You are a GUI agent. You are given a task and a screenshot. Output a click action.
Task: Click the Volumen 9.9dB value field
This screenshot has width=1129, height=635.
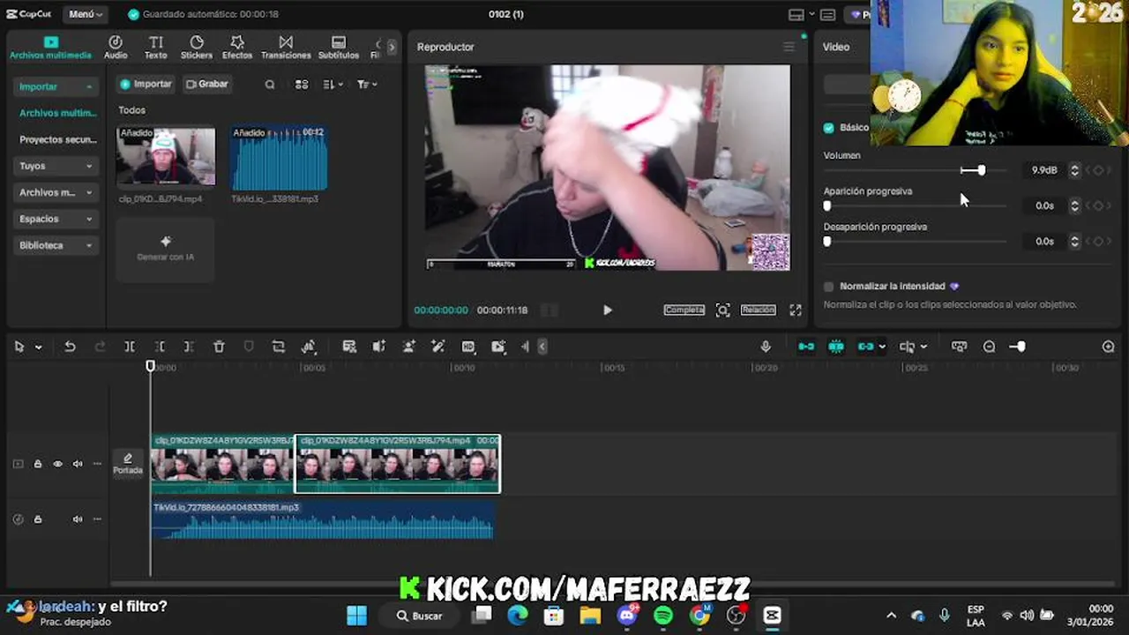[x=1043, y=170]
